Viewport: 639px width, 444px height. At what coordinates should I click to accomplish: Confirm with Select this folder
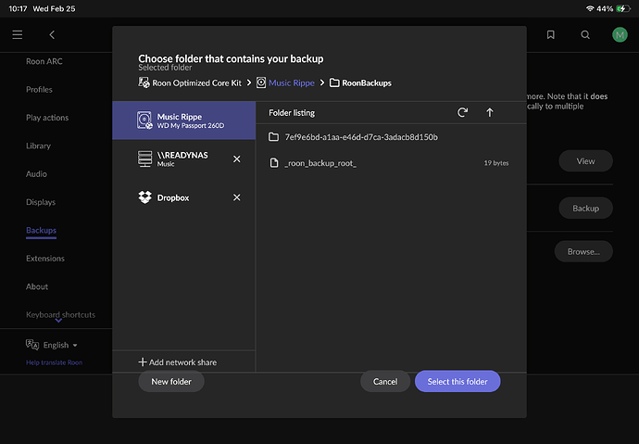[x=457, y=382]
